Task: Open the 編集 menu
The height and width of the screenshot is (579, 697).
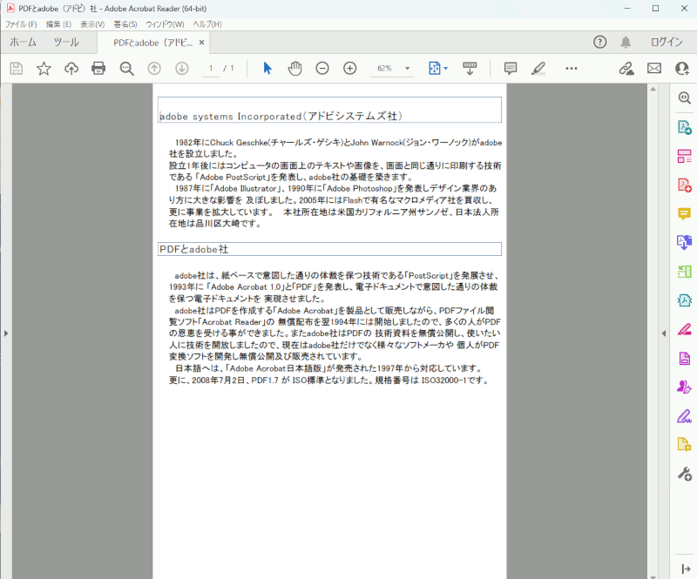Action: pos(58,24)
